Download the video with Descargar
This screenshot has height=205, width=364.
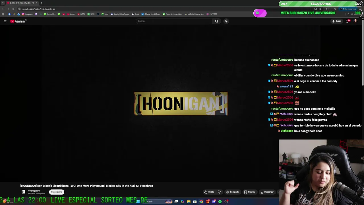pyautogui.click(x=267, y=192)
